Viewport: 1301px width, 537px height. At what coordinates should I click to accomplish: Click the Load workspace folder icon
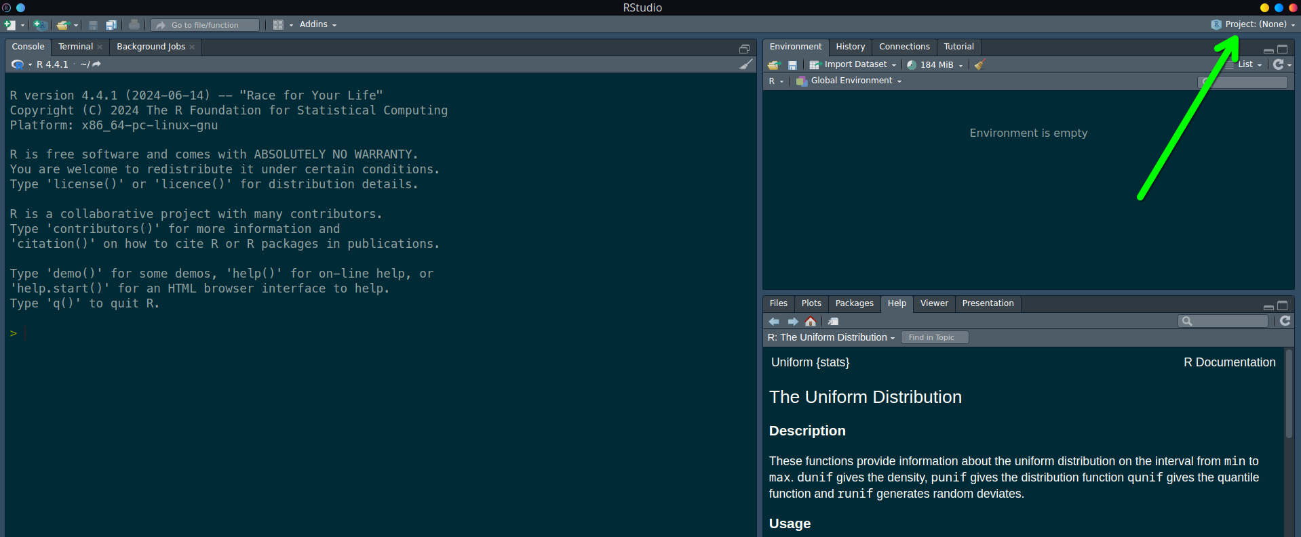[x=774, y=65]
